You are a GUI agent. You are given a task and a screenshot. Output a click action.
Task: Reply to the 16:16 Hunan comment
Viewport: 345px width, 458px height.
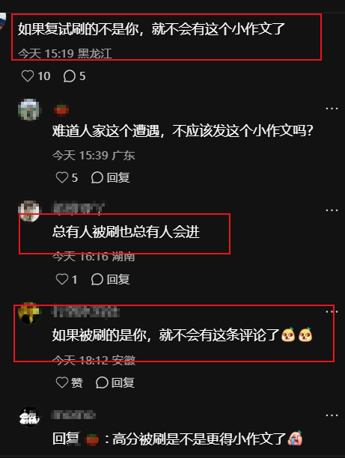click(110, 279)
